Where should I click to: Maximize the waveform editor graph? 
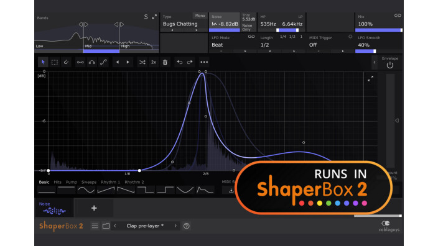tap(370, 79)
